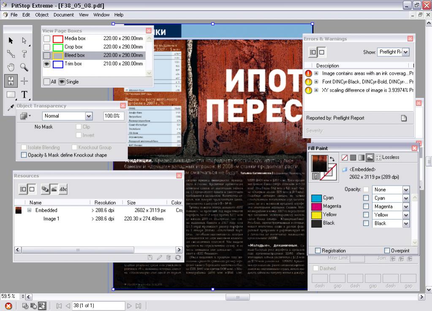Choose the paint roller tool
Viewport: 432px width, 311px height.
24,54
